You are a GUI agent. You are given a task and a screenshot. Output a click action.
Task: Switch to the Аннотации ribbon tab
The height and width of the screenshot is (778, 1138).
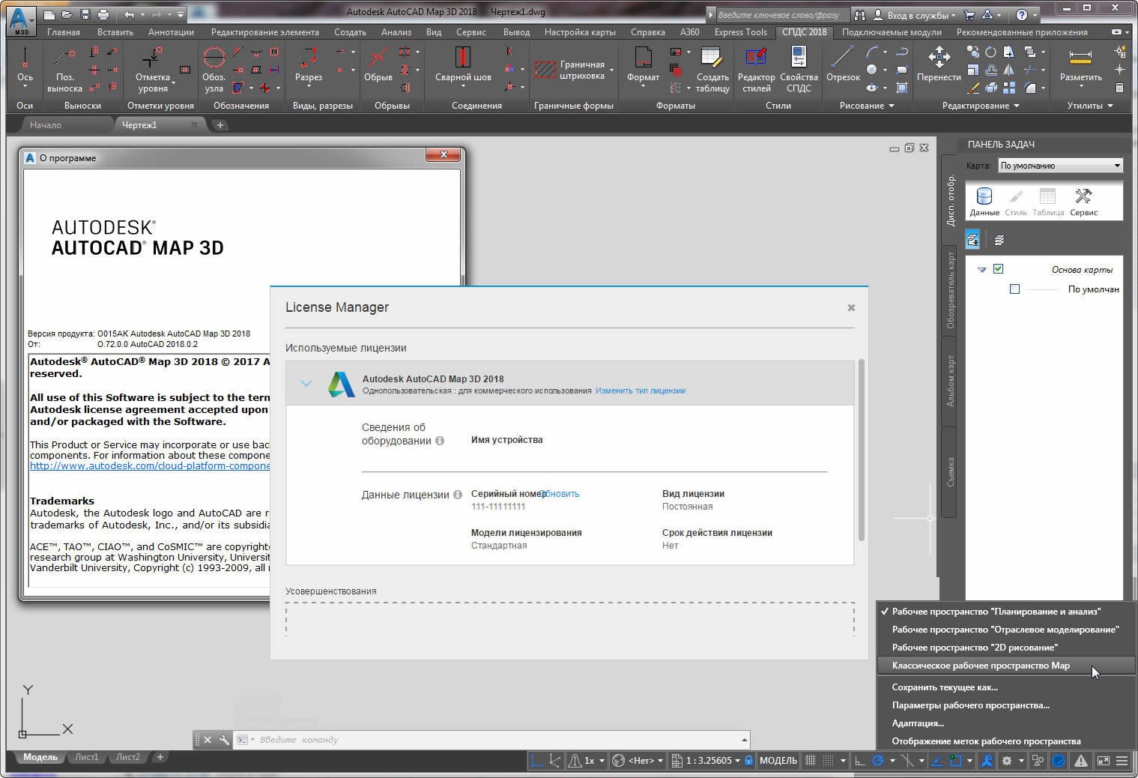(171, 32)
